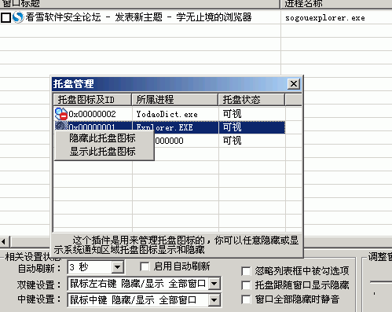392x312 pixels.
Task: Click the sogouexplorer.exe process name
Action: point(325,18)
